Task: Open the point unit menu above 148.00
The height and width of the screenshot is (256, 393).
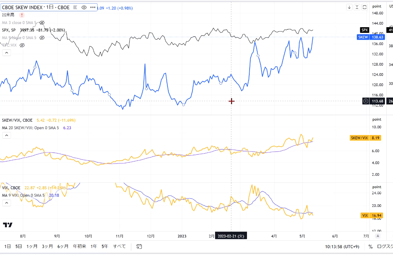Action: 377,6
